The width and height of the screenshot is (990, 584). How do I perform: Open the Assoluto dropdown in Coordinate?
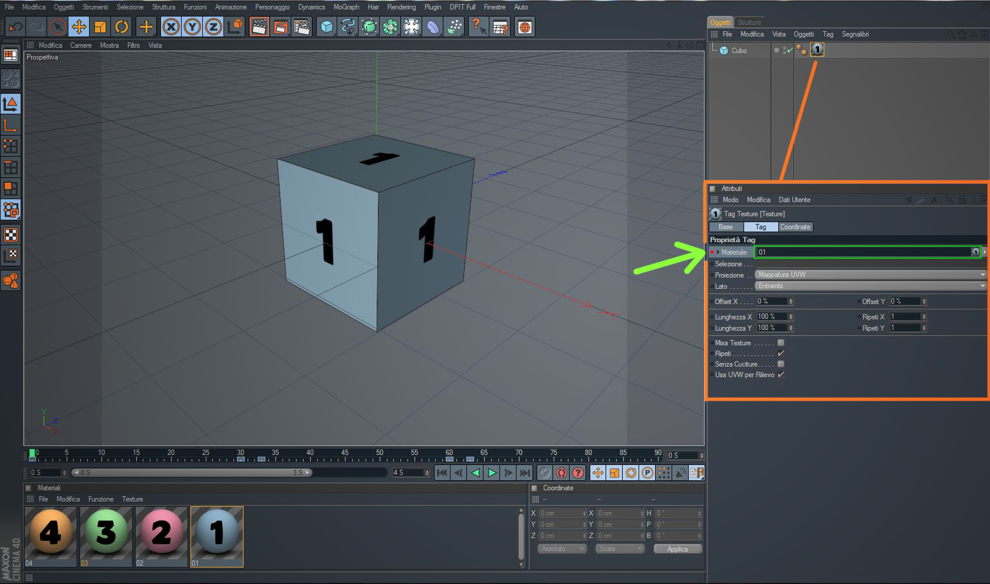coord(562,549)
